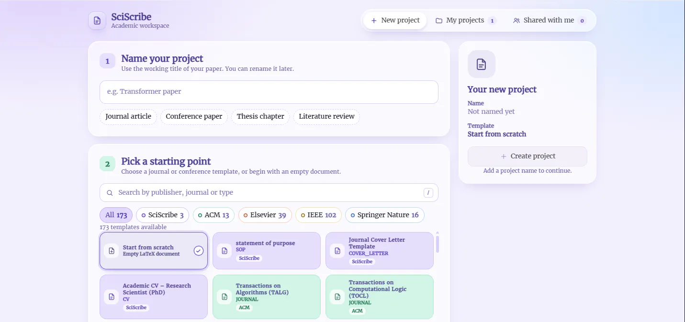Choose the Journal article suggestion chip
The image size is (685, 322).
point(128,117)
